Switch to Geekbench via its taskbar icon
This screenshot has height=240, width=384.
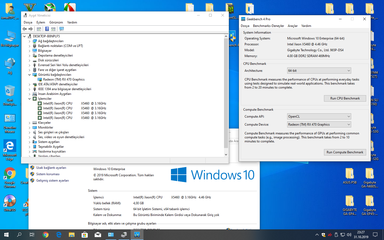tap(137, 235)
